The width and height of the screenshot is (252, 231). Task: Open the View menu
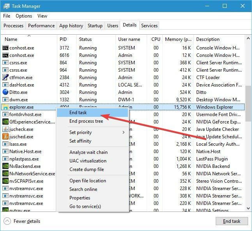(x=42, y=16)
